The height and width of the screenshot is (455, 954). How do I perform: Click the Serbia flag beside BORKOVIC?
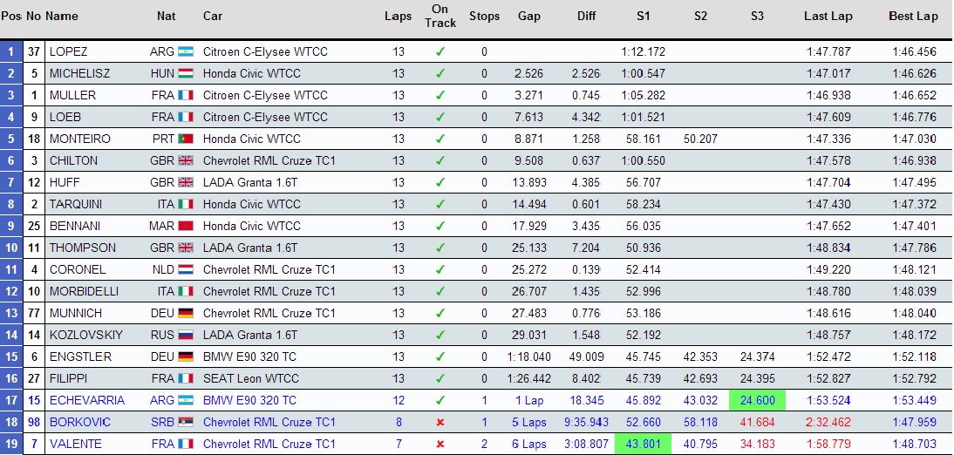[x=186, y=423]
